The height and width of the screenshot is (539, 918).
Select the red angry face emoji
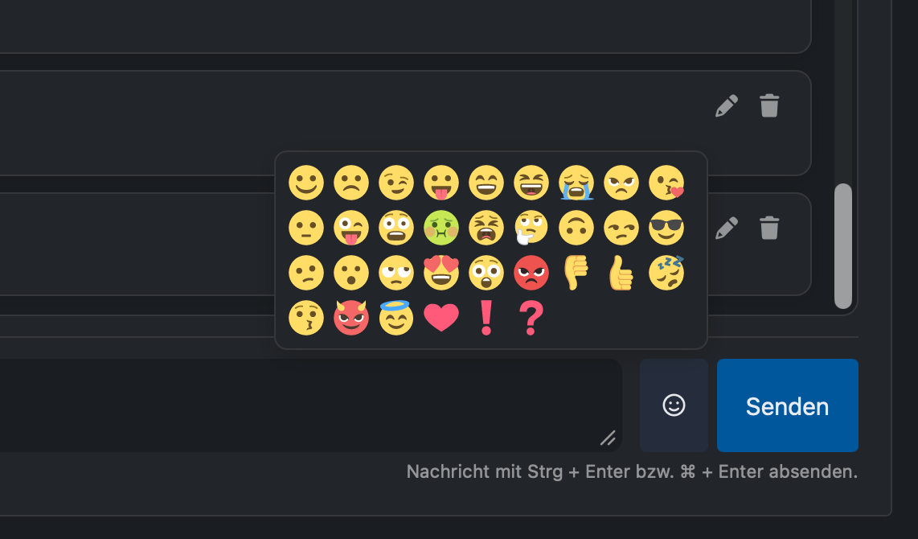click(531, 273)
